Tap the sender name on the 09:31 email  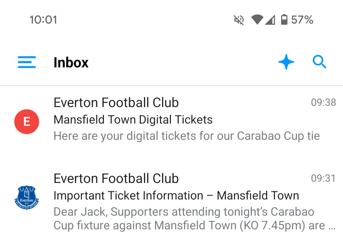pyautogui.click(x=116, y=178)
